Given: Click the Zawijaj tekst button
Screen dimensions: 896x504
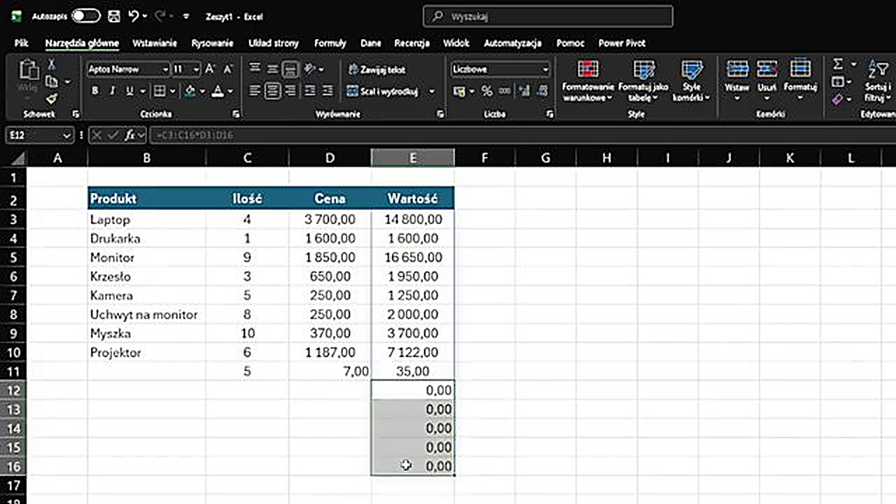Looking at the screenshot, I should tap(377, 69).
